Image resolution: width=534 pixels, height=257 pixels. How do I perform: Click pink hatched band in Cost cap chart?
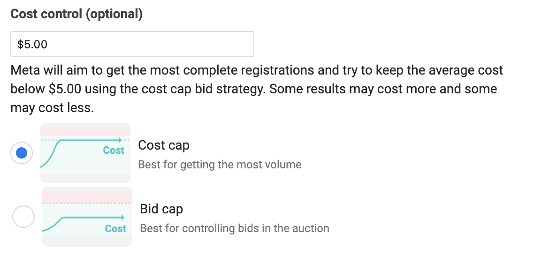85,132
